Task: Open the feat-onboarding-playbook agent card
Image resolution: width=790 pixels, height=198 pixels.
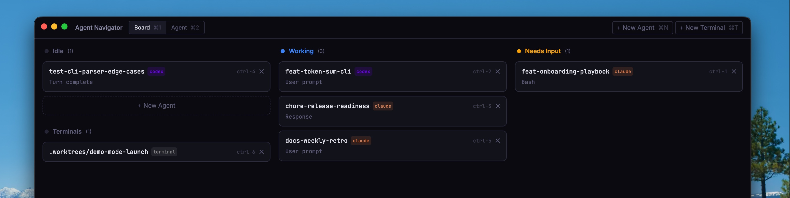Action: (629, 77)
